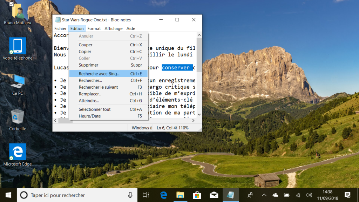Open the Action Center notification icon
Viewport: 359px width, 202px height.
click(x=347, y=195)
